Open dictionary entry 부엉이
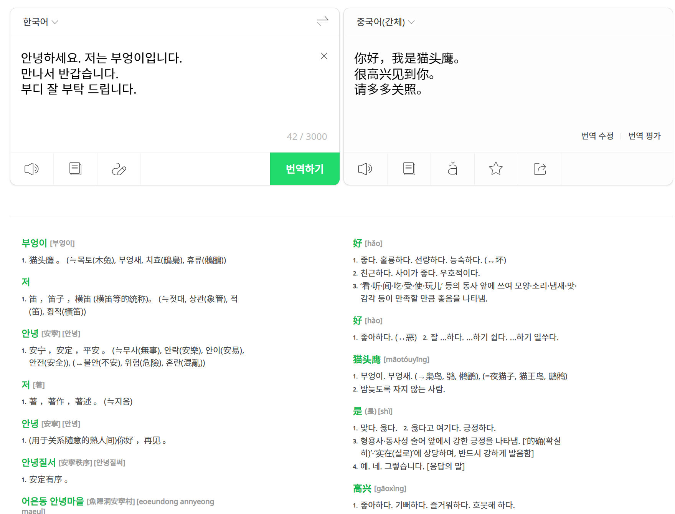 [x=34, y=243]
